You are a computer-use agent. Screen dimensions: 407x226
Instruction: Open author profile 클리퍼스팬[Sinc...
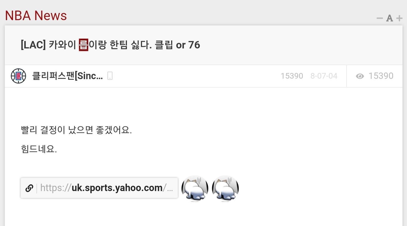pyautogui.click(x=67, y=76)
